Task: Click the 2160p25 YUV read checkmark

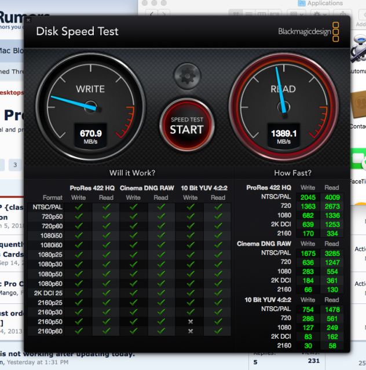Action: [x=218, y=302]
